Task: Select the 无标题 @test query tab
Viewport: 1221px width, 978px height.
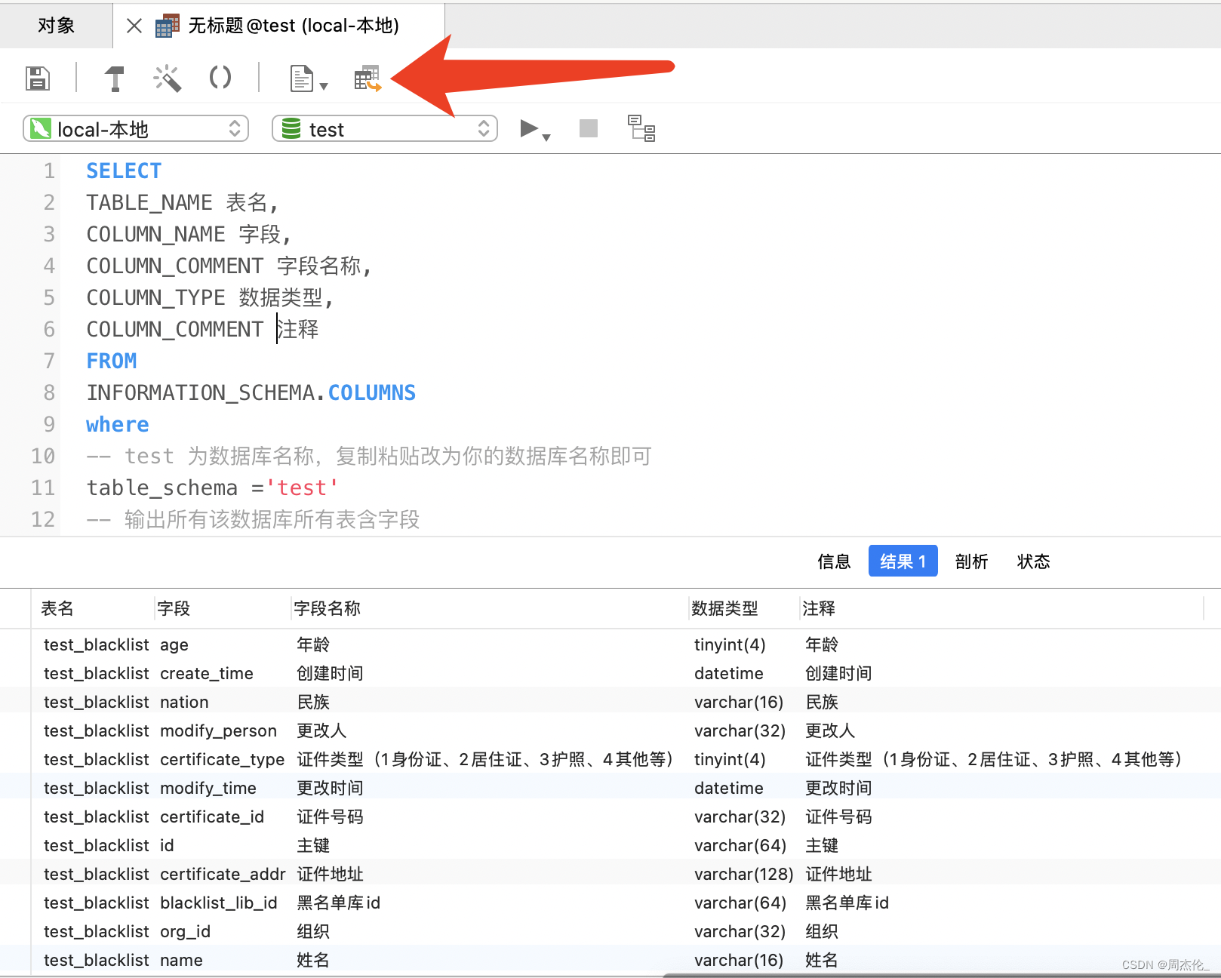Action: coord(279,26)
